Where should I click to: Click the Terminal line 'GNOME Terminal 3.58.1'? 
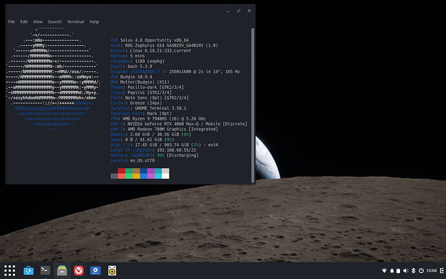pyautogui.click(x=149, y=108)
